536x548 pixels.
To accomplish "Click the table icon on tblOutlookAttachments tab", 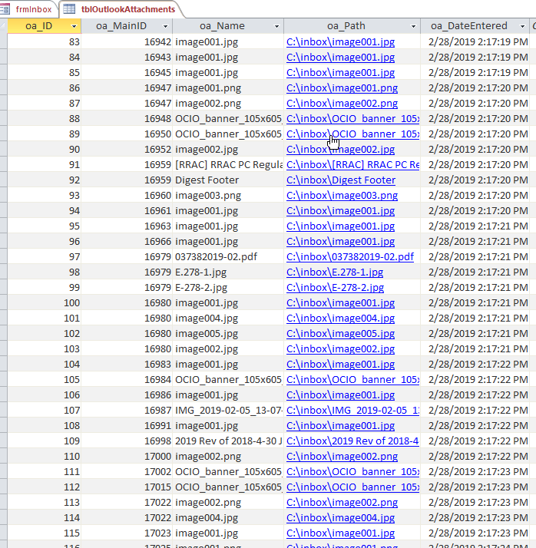I will [x=69, y=9].
